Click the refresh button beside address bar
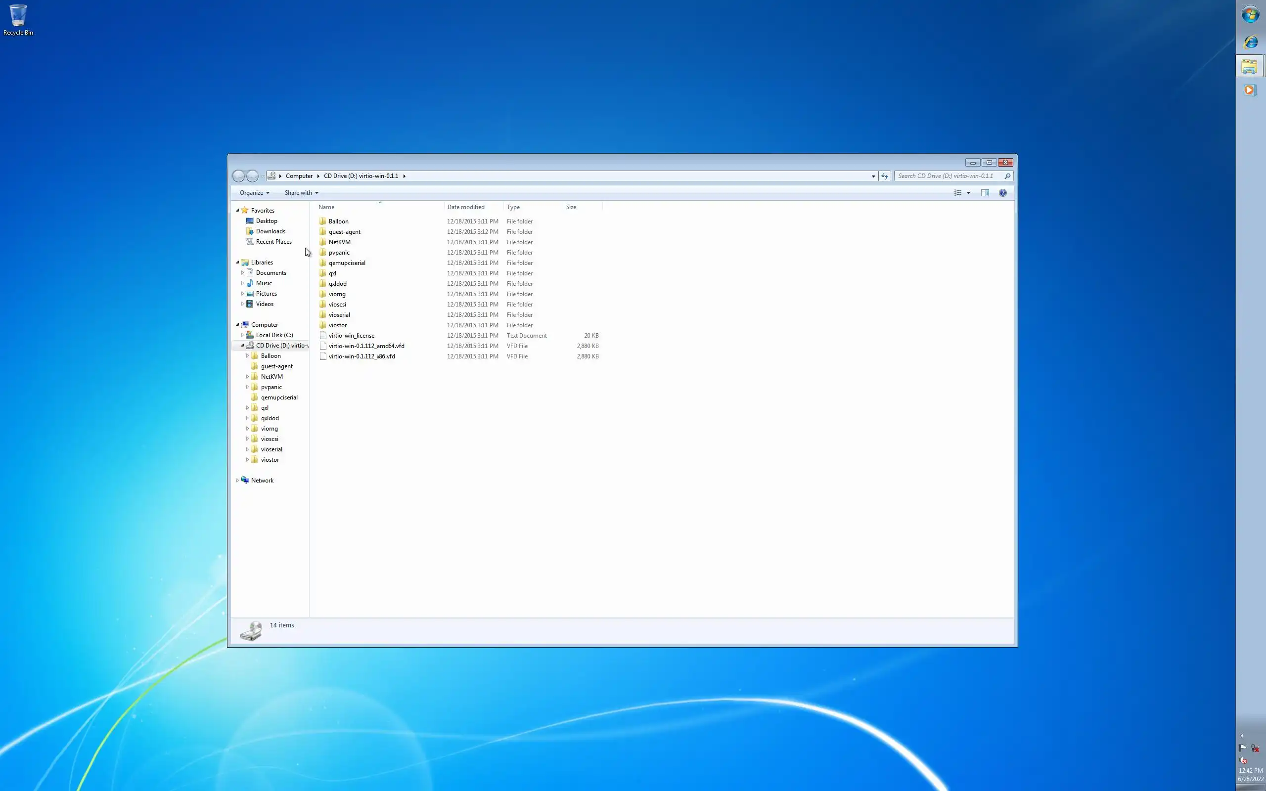 [x=885, y=176]
